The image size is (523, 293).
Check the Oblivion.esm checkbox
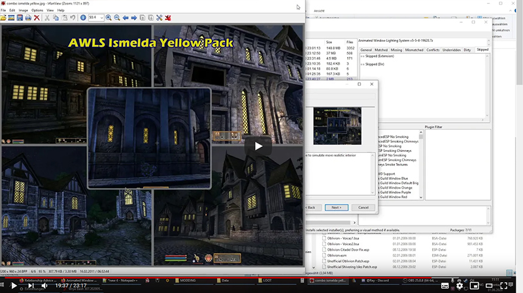click(324, 255)
